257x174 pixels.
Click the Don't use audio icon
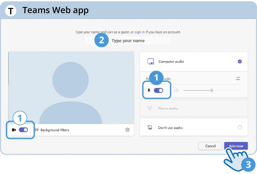coord(150,128)
